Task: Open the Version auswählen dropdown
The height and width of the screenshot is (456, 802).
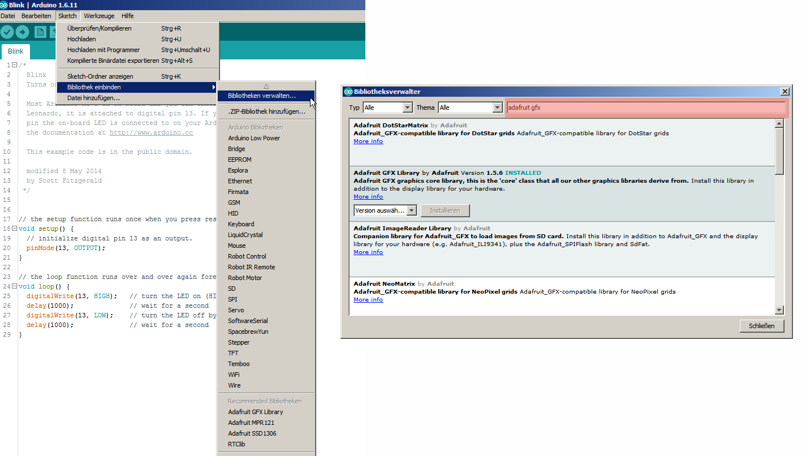Action: click(411, 210)
